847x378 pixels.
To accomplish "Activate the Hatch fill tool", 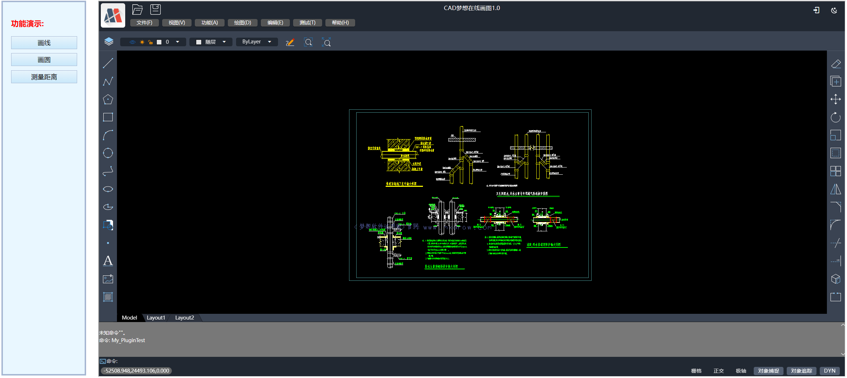I will pyautogui.click(x=108, y=297).
